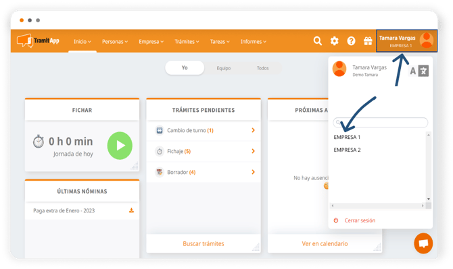453x269 pixels.
Task: Open the Inicio menu
Action: click(82, 42)
